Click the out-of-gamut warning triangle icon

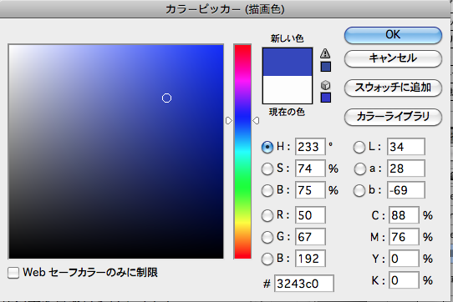coord(325,53)
